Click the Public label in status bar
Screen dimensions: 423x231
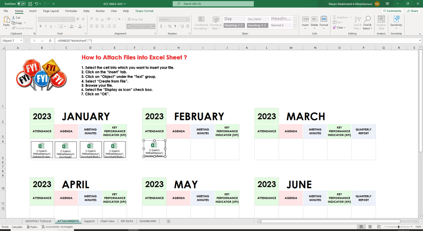32,227
